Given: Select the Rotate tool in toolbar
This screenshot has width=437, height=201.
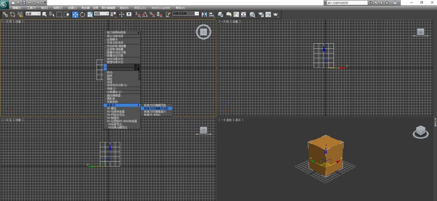Looking at the screenshot, I should (x=82, y=14).
